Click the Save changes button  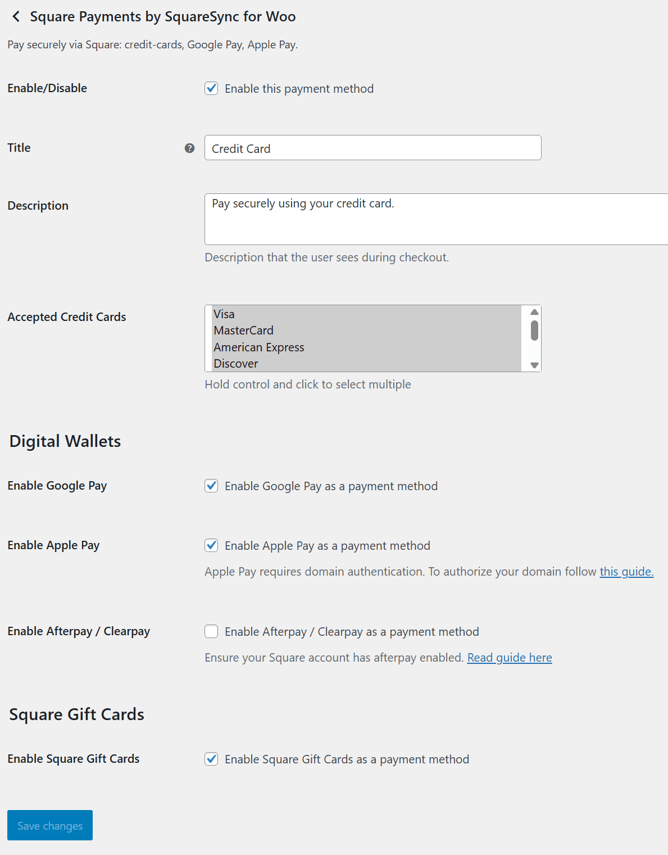tap(50, 825)
